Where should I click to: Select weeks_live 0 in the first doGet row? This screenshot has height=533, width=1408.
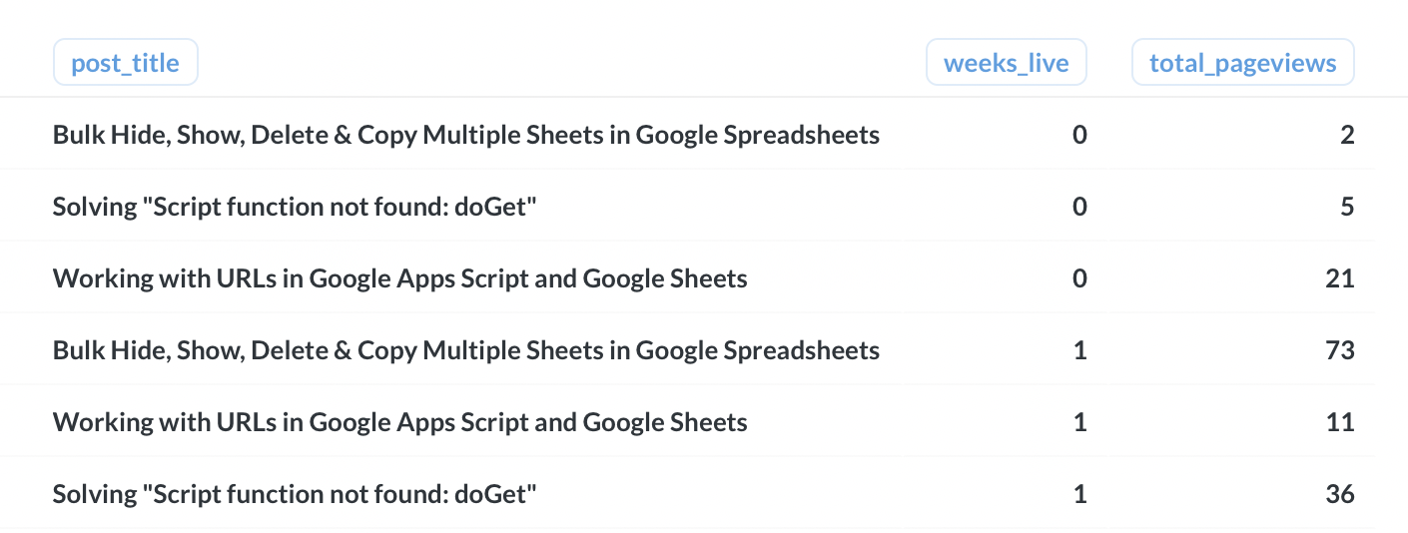tap(1078, 207)
